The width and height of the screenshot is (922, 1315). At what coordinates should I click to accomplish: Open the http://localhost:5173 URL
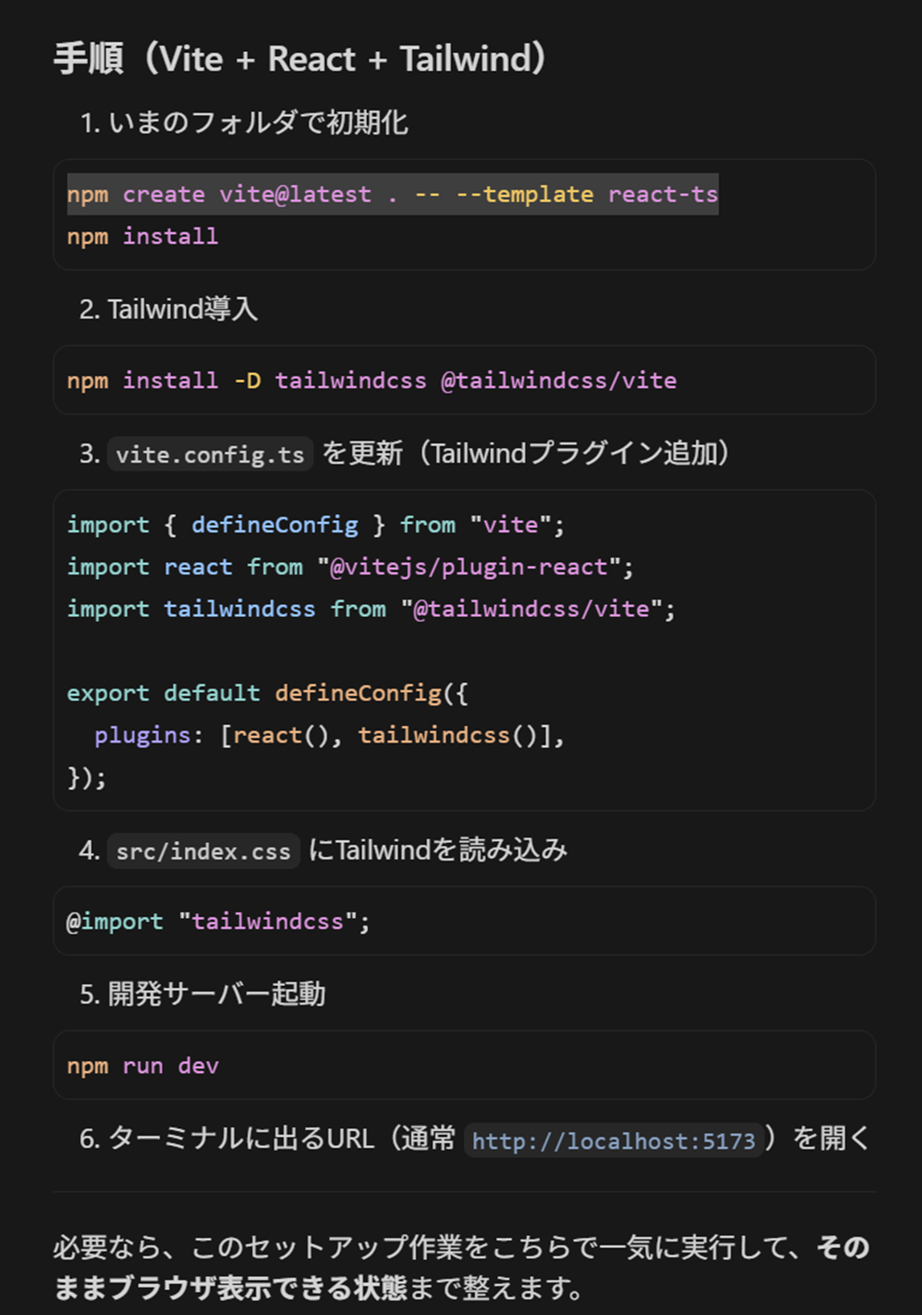pos(613,1140)
